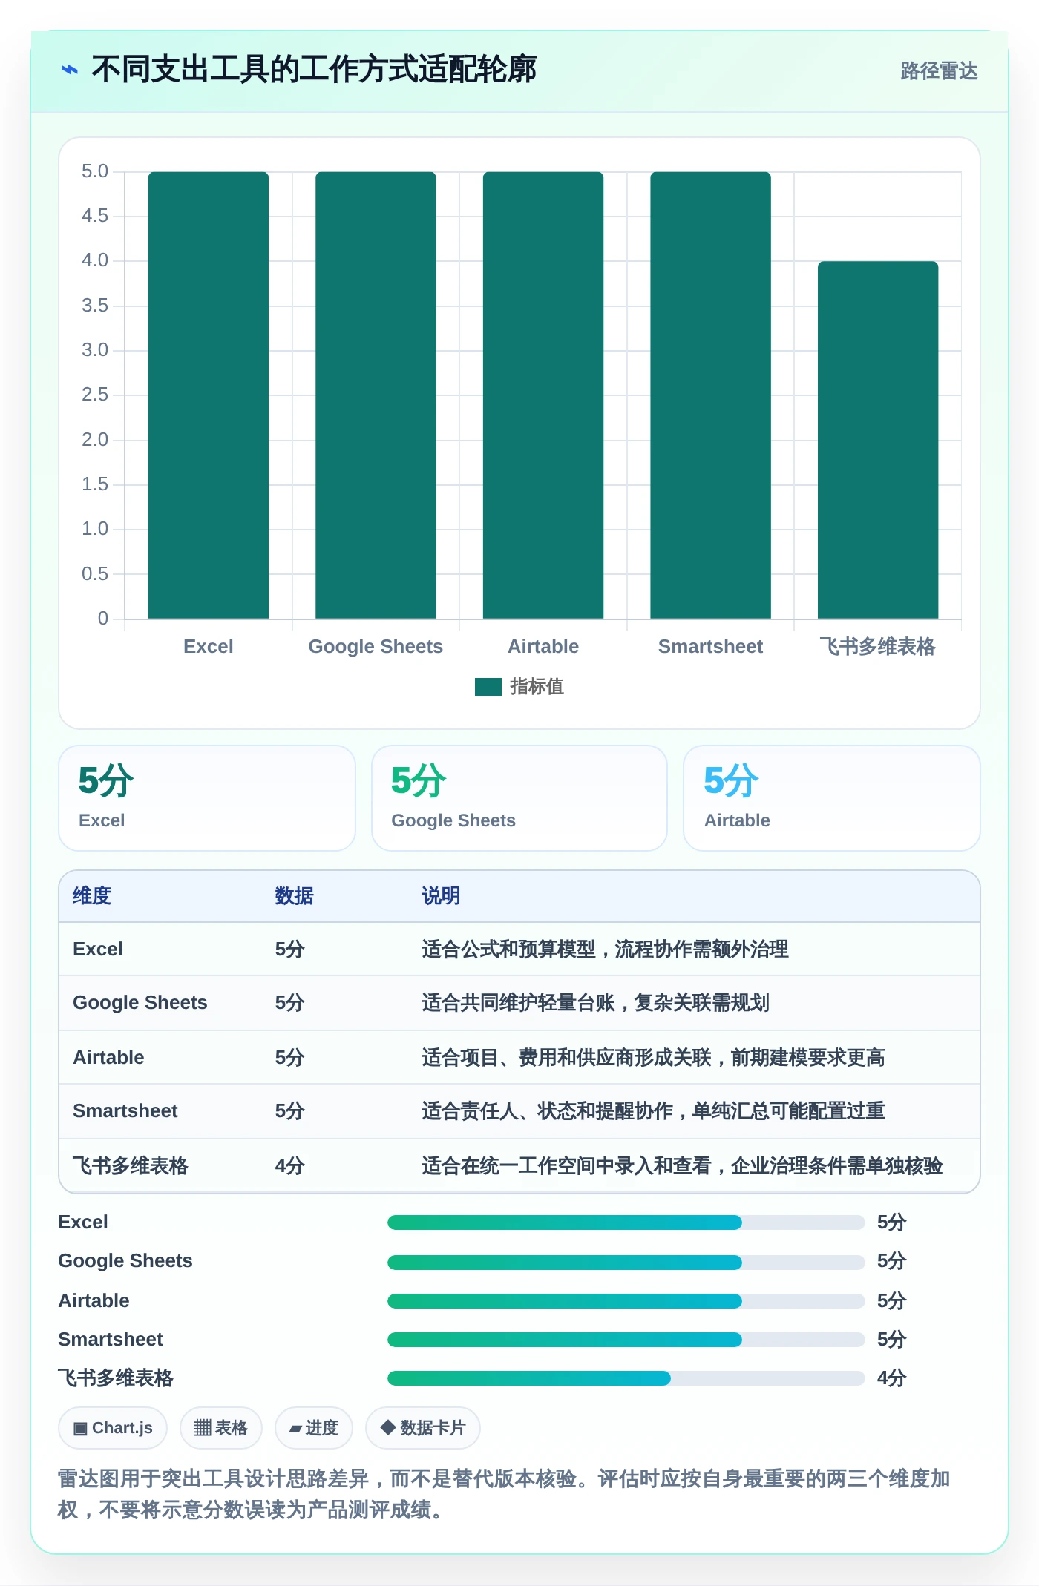This screenshot has height=1586, width=1039.
Task: Click the 数据 column header
Action: [295, 896]
